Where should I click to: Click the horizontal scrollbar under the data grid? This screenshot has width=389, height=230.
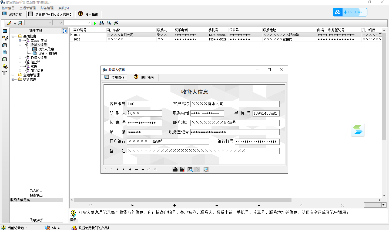[x=183, y=200]
